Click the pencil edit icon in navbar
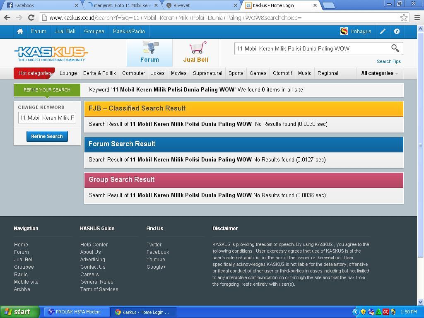Image resolution: width=424 pixels, height=318 pixels. coord(383,31)
